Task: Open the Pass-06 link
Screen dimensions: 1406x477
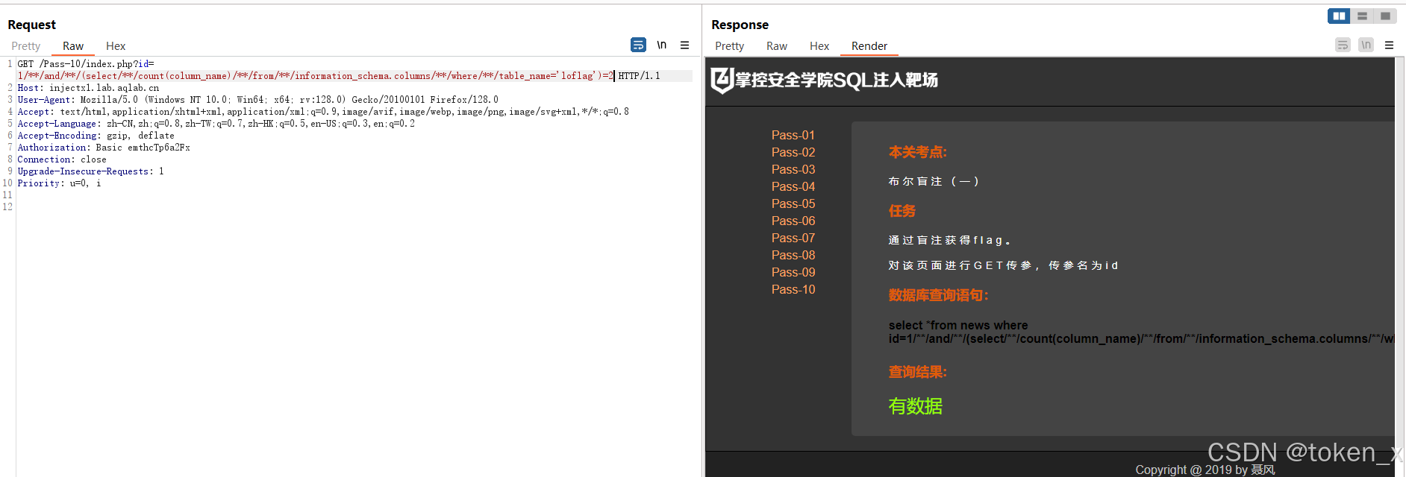Action: tap(793, 221)
